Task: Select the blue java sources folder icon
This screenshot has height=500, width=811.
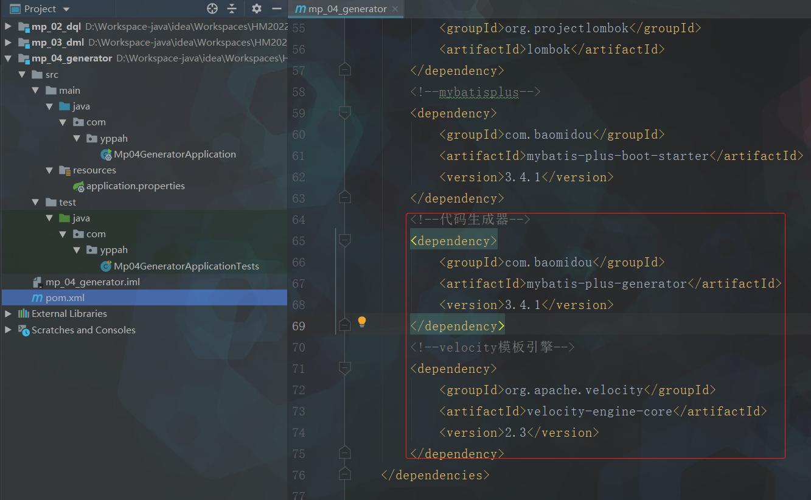Action: (64, 106)
